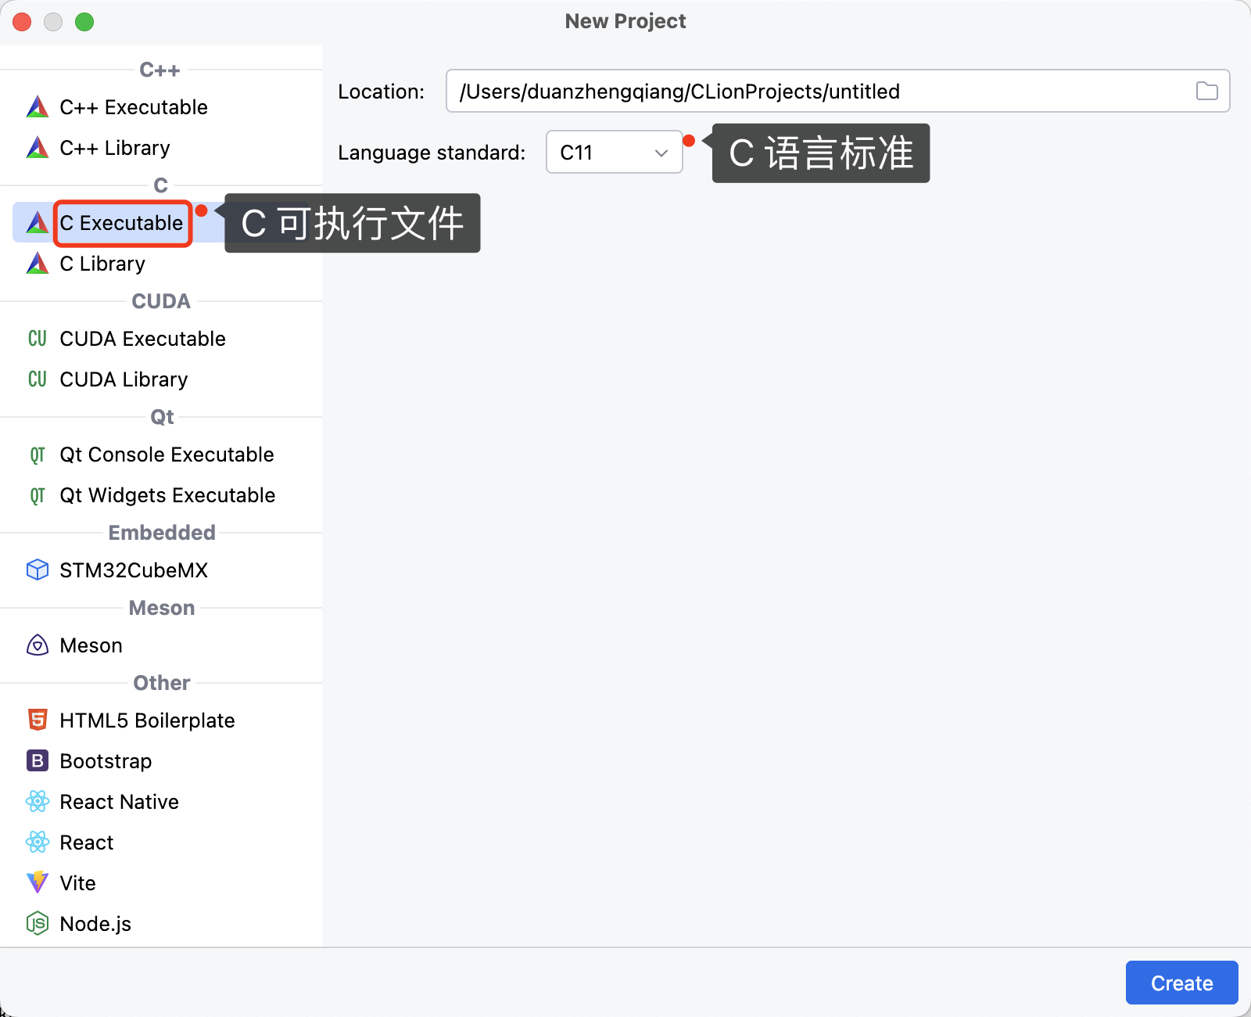Select the Qt Console Executable icon

click(36, 454)
